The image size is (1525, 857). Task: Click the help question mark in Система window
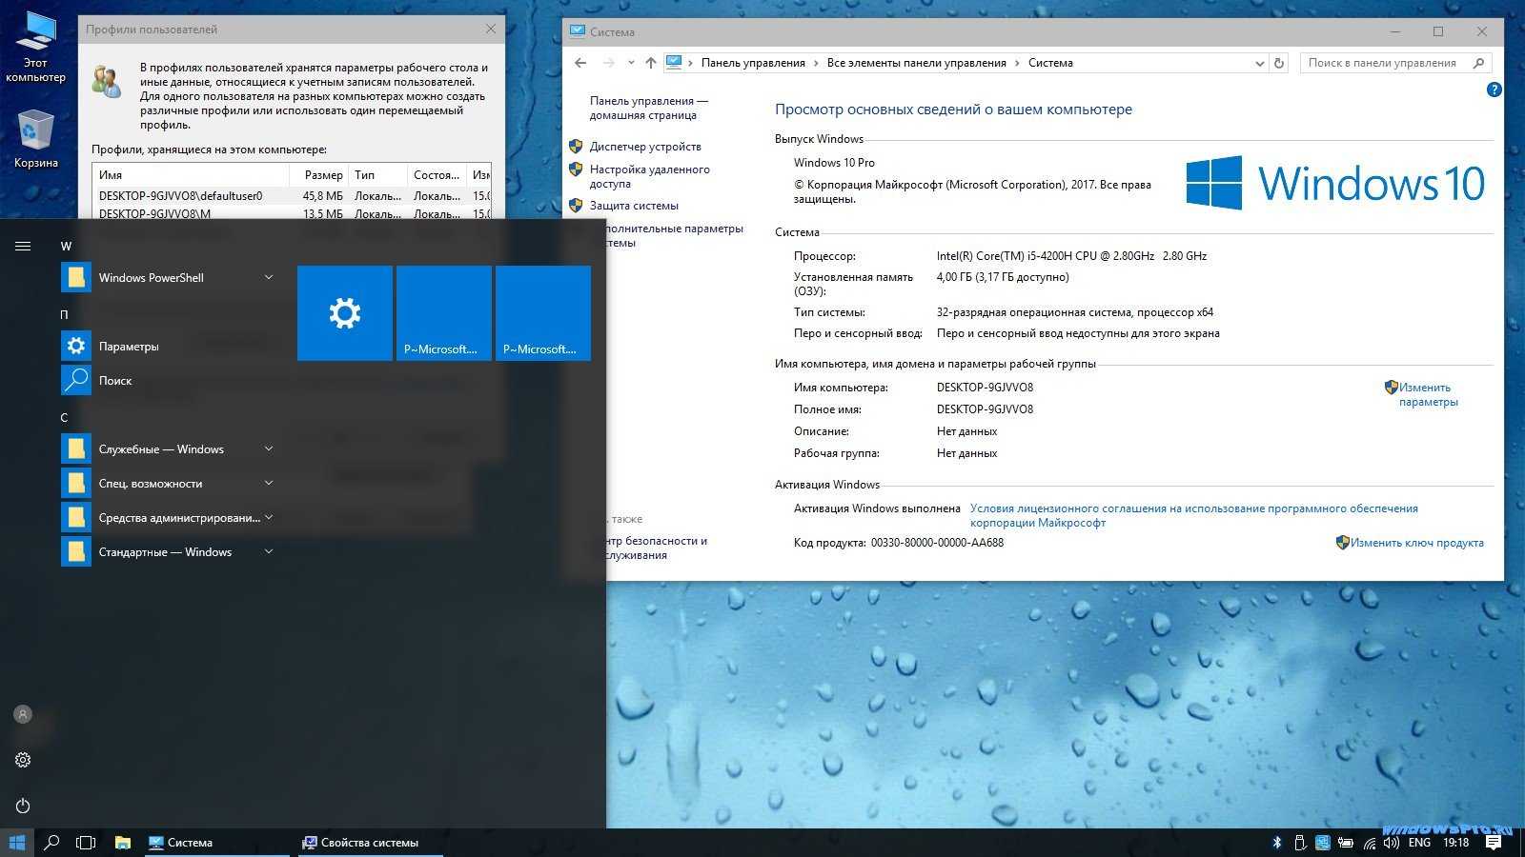(x=1494, y=90)
